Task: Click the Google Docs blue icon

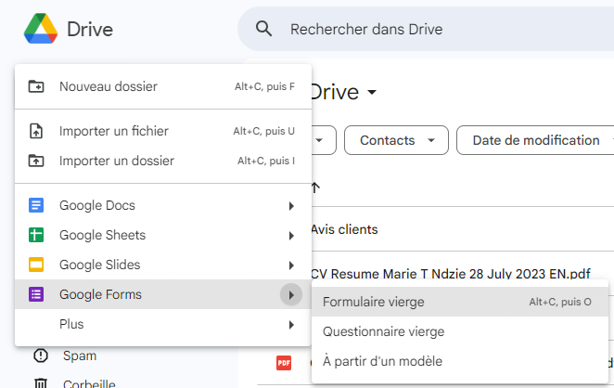Action: [37, 205]
